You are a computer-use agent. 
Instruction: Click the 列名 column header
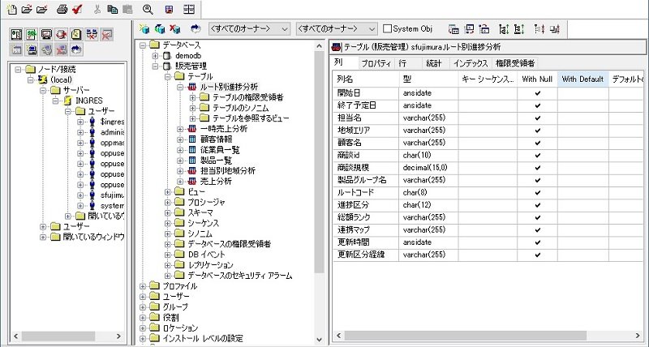coord(366,79)
